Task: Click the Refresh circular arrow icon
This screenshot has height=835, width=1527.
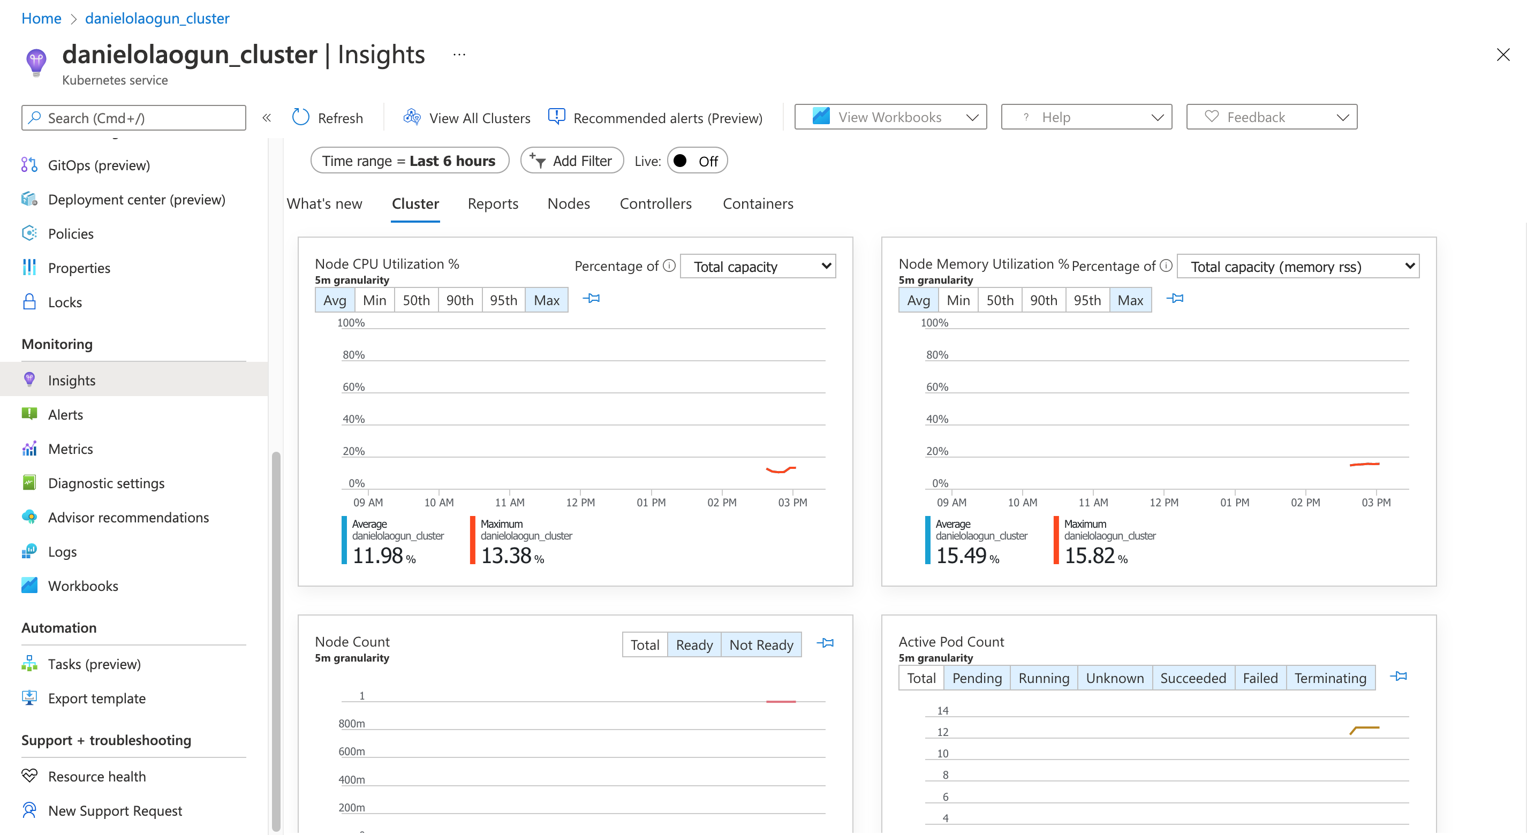Action: [300, 117]
